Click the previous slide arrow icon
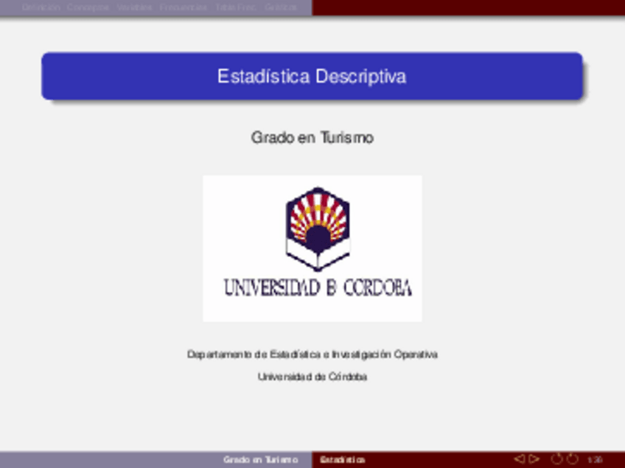The height and width of the screenshot is (468, 625). pyautogui.click(x=520, y=458)
